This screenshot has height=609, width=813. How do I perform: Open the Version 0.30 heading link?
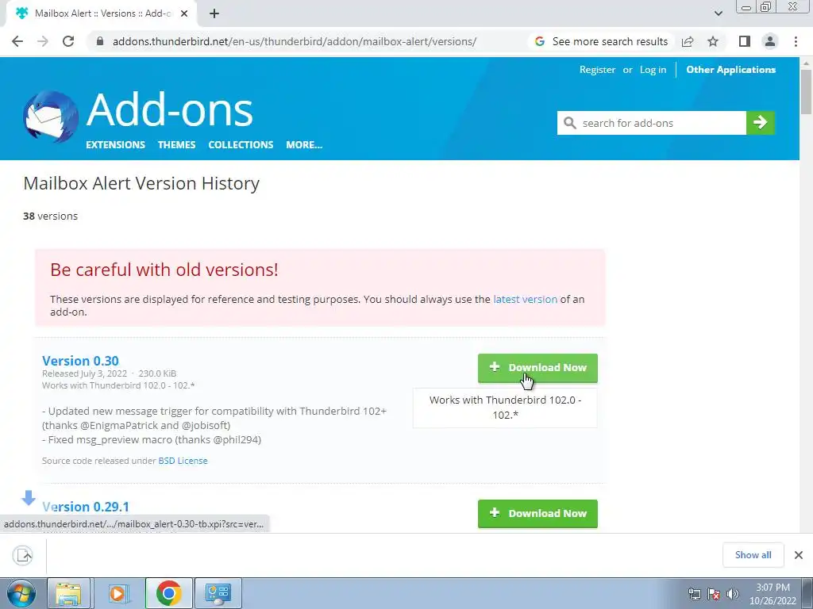(80, 361)
